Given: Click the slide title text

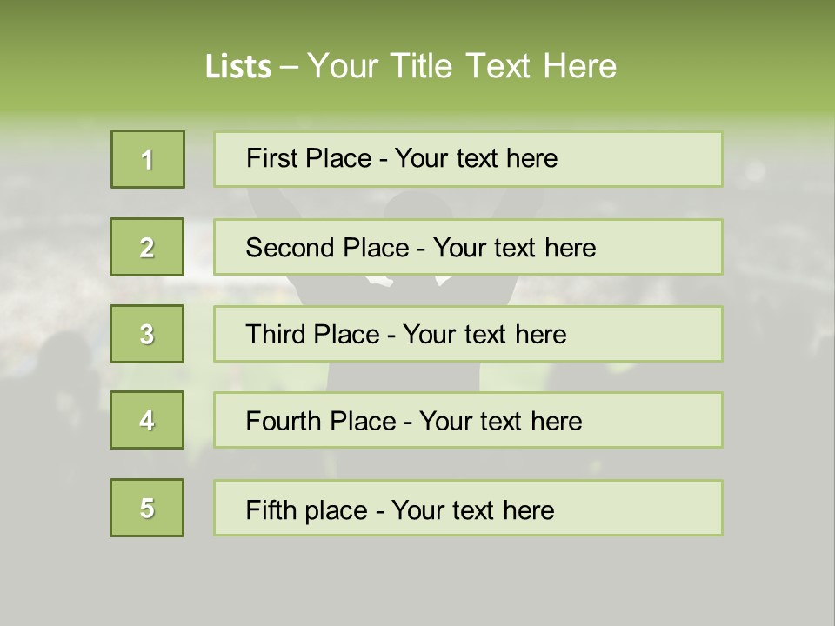Looking at the screenshot, I should 411,66.
